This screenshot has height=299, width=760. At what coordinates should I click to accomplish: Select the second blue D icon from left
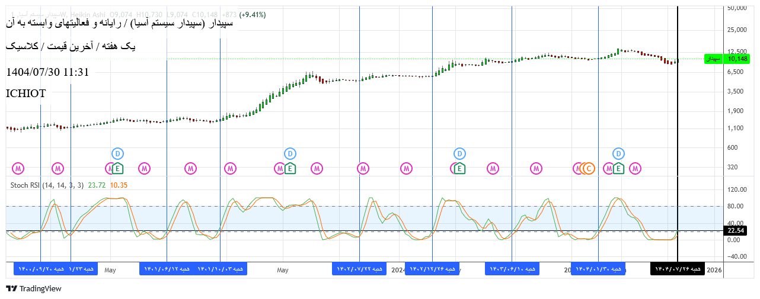tap(290, 154)
